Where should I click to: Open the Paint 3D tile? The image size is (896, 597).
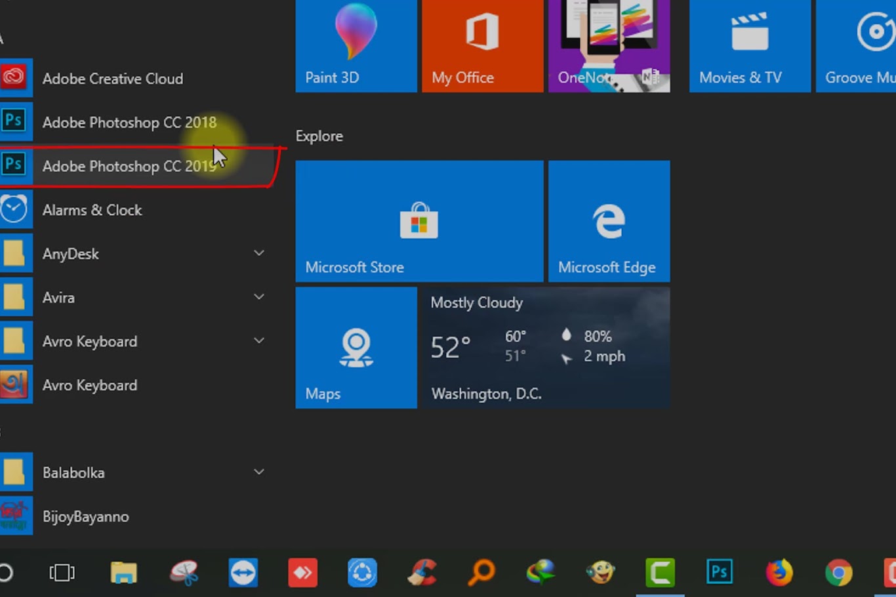pos(356,46)
